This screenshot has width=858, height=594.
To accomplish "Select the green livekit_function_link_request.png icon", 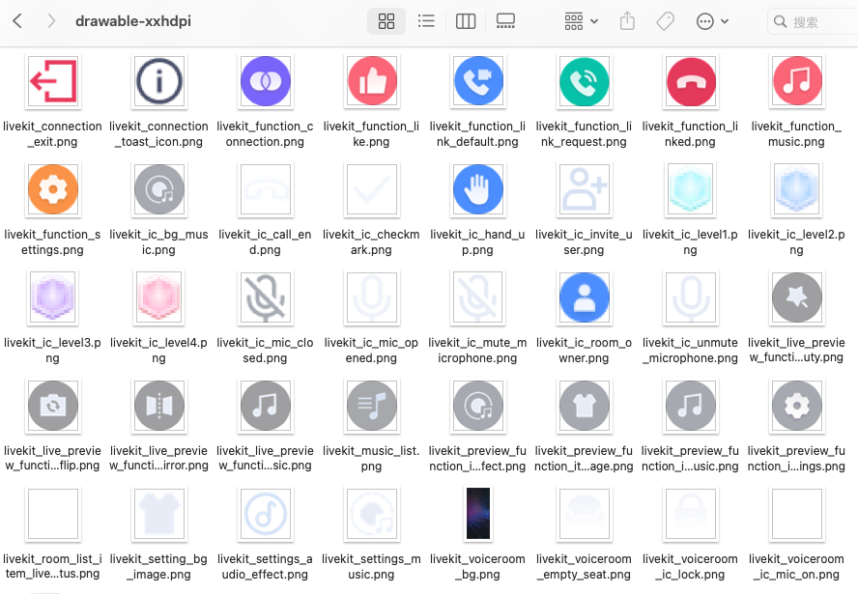I will click(584, 81).
